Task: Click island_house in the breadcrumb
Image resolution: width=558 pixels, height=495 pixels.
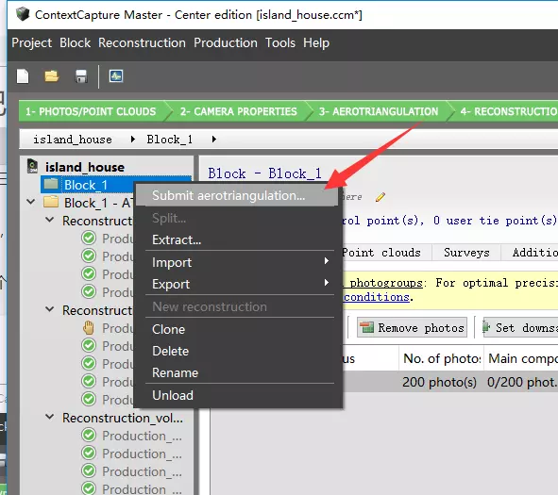Action: (x=73, y=140)
